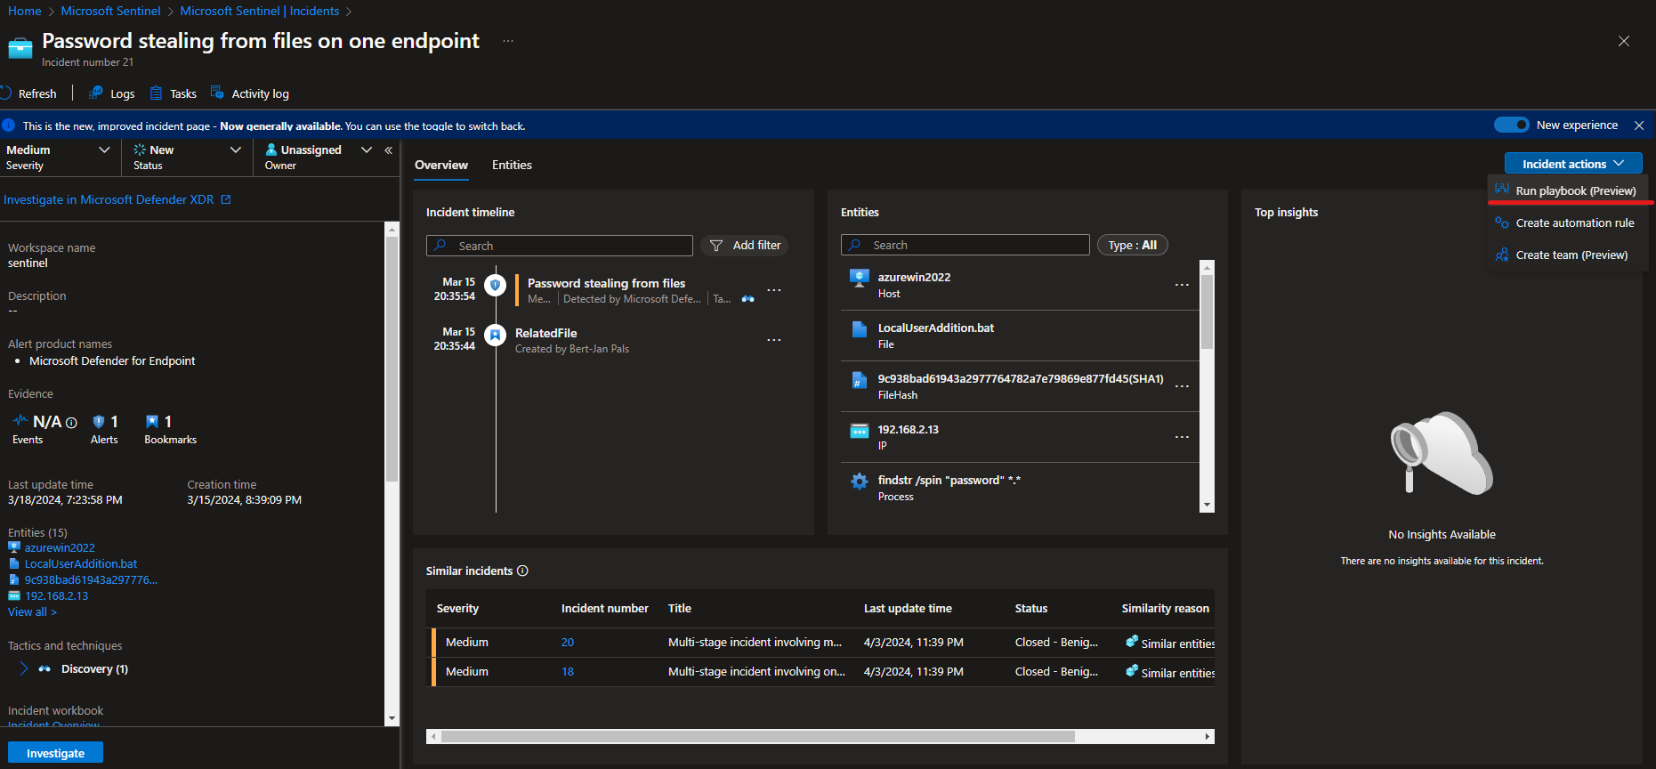The width and height of the screenshot is (1656, 769).
Task: Click up arrow of Entities list scrollbar
Action: pos(1208,267)
